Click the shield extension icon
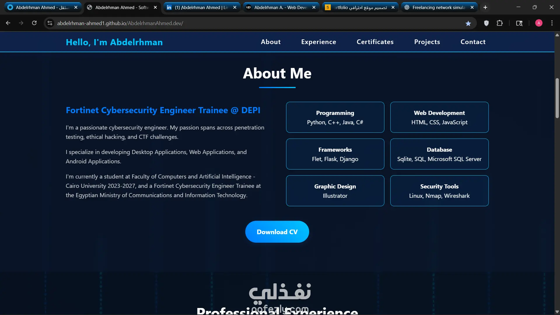Viewport: 560px width, 315px height. (x=486, y=23)
